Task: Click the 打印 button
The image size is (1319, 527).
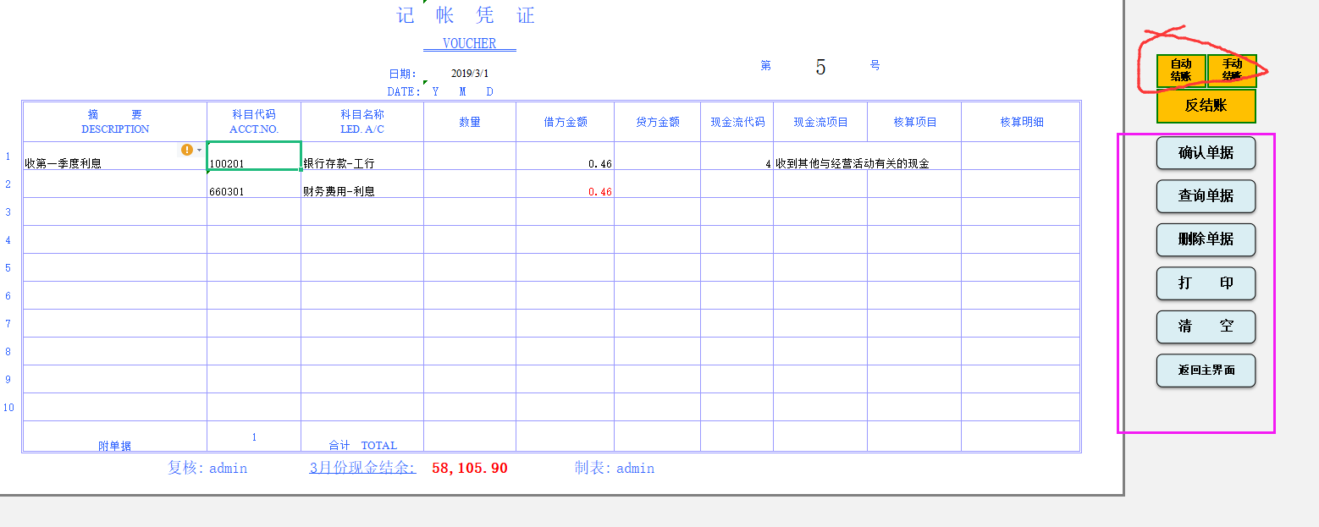Action: point(1205,283)
